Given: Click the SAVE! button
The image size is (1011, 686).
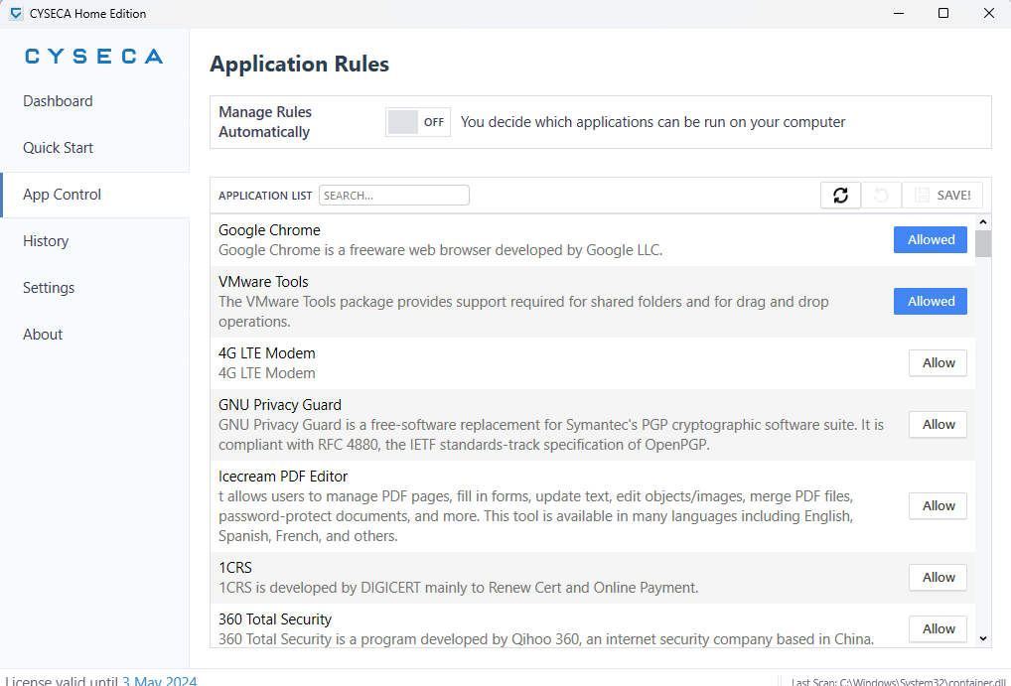Looking at the screenshot, I should point(942,196).
